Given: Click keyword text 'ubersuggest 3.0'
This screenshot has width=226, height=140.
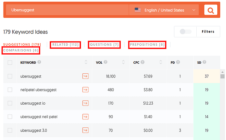Looking at the screenshot, I should point(34,131).
